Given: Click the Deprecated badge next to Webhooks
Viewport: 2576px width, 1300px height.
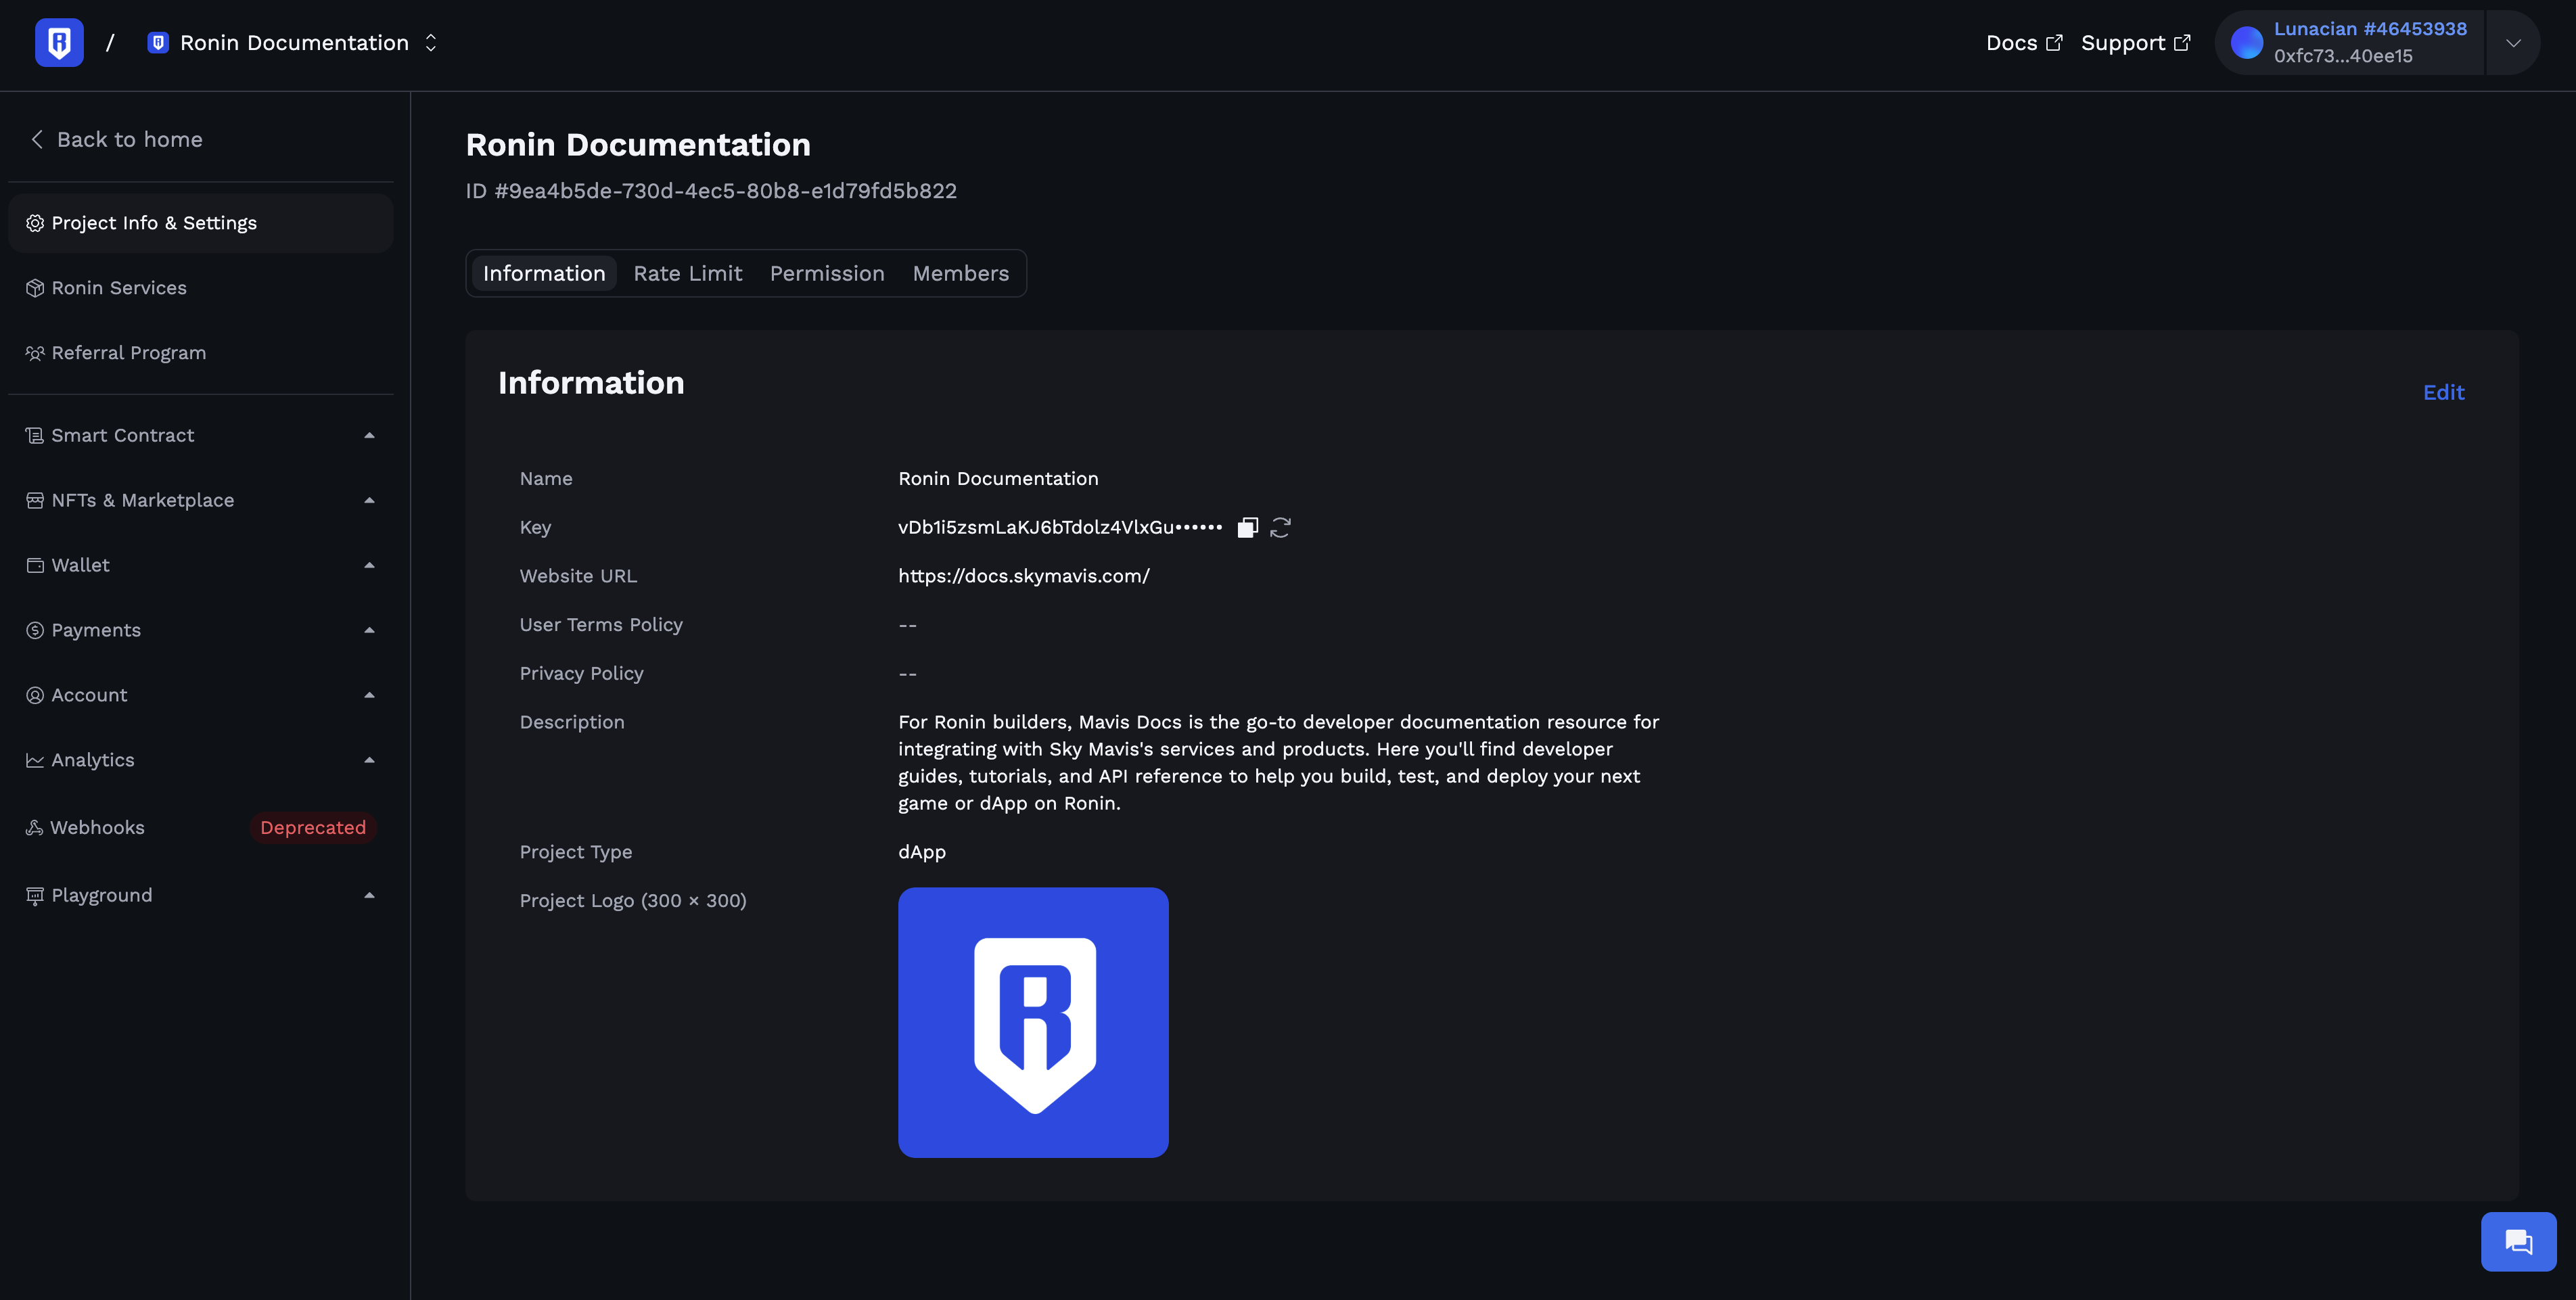Looking at the screenshot, I should (x=313, y=827).
